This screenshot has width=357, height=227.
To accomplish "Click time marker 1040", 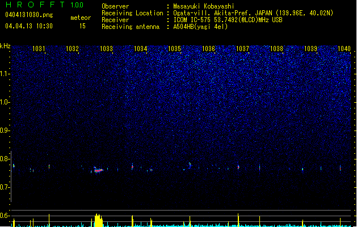I will 344,49.
